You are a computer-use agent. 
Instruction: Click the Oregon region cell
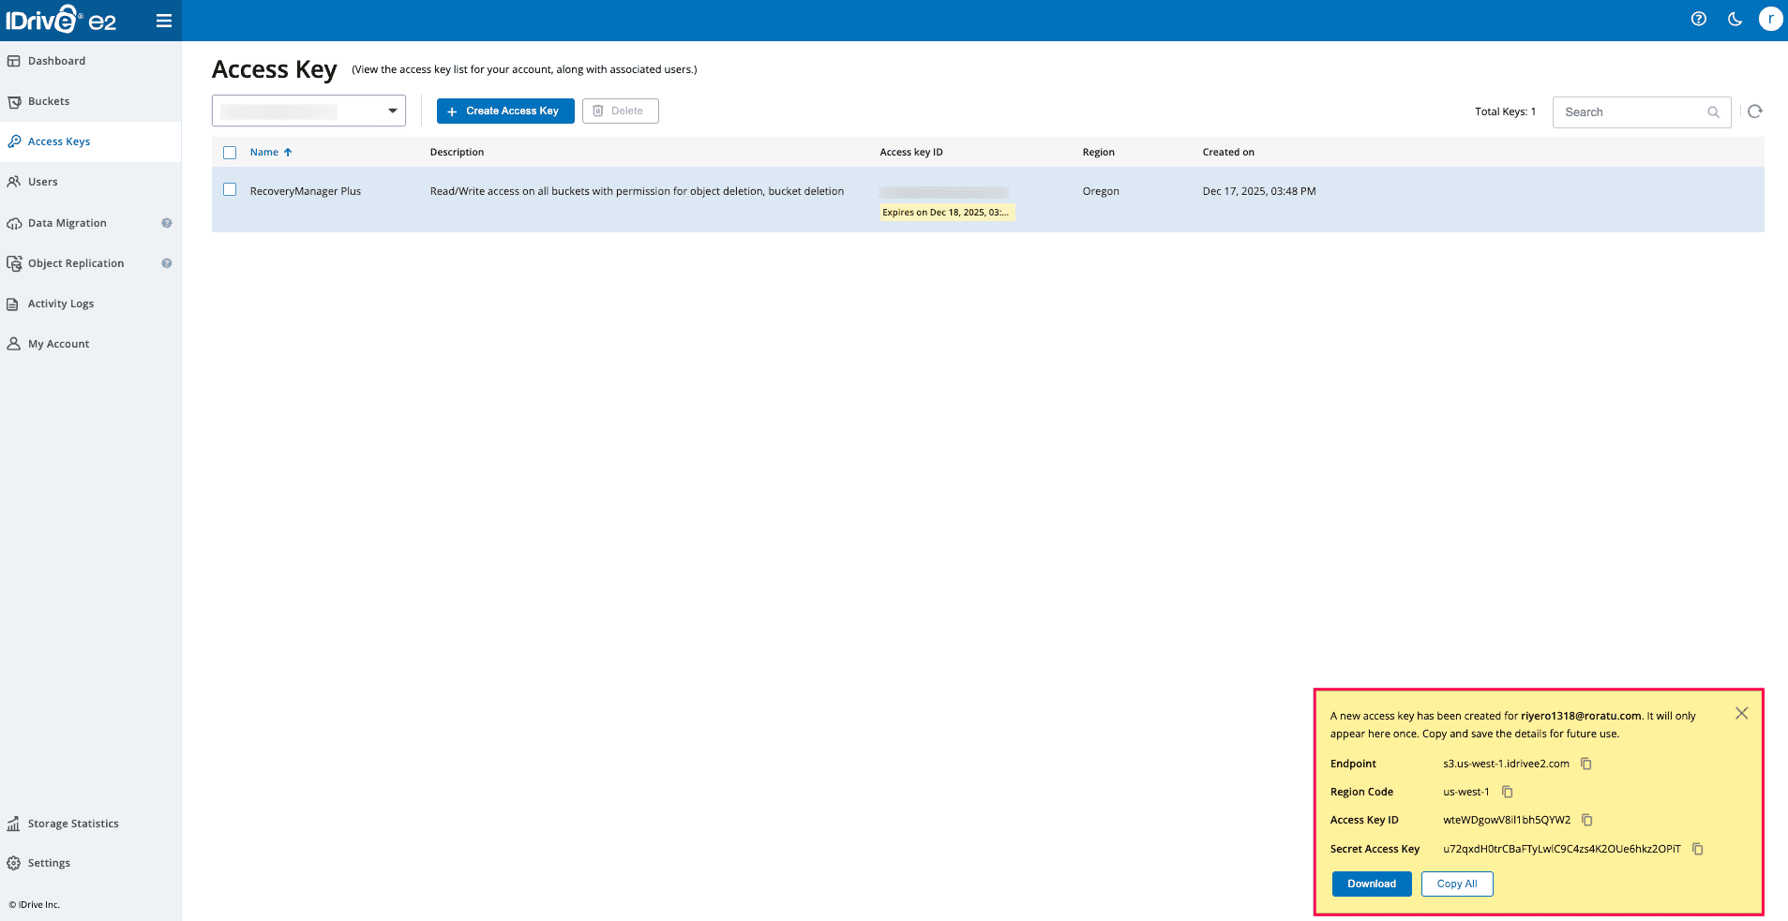tap(1101, 191)
